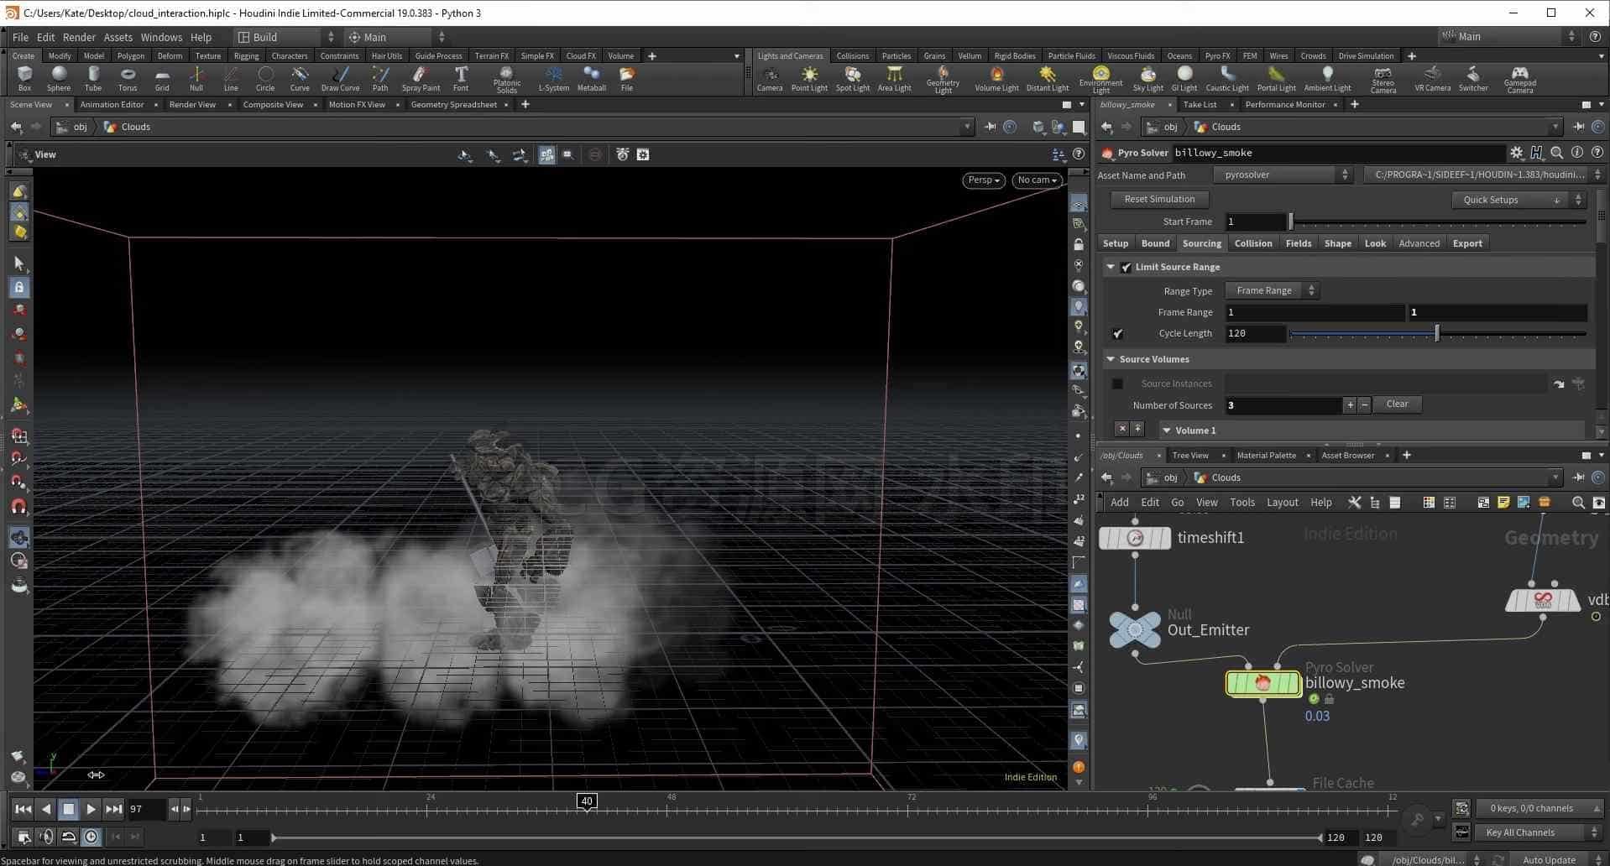The image size is (1610, 866).
Task: Click the Clear sources button
Action: (1397, 404)
